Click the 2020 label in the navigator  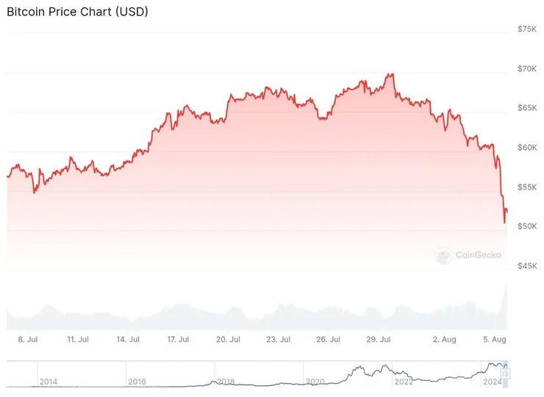click(315, 382)
